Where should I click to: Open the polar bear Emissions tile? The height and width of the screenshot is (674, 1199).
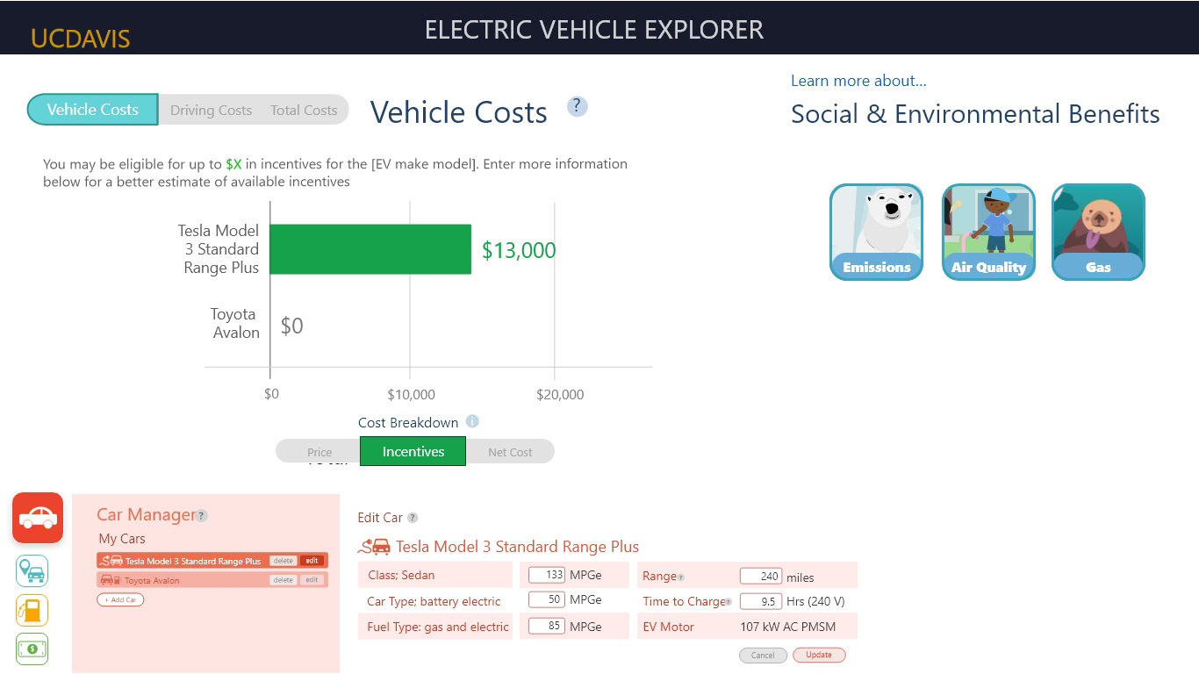click(876, 232)
